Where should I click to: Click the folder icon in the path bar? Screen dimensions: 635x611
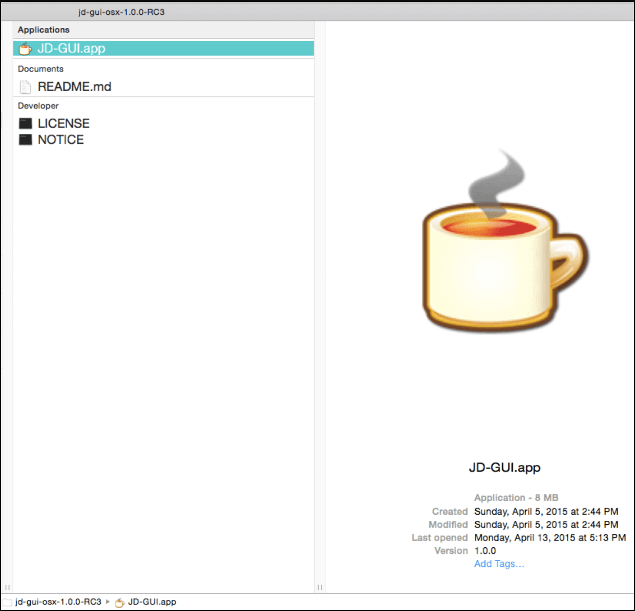click(x=7, y=602)
